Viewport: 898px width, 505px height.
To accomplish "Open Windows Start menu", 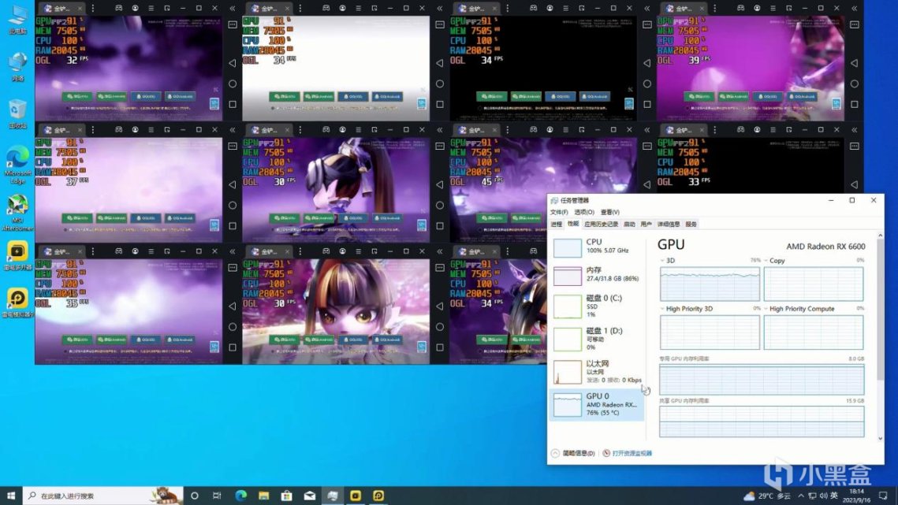I will (11, 496).
